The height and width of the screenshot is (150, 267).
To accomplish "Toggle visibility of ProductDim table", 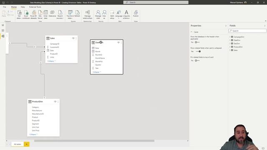I will tap(55, 102).
